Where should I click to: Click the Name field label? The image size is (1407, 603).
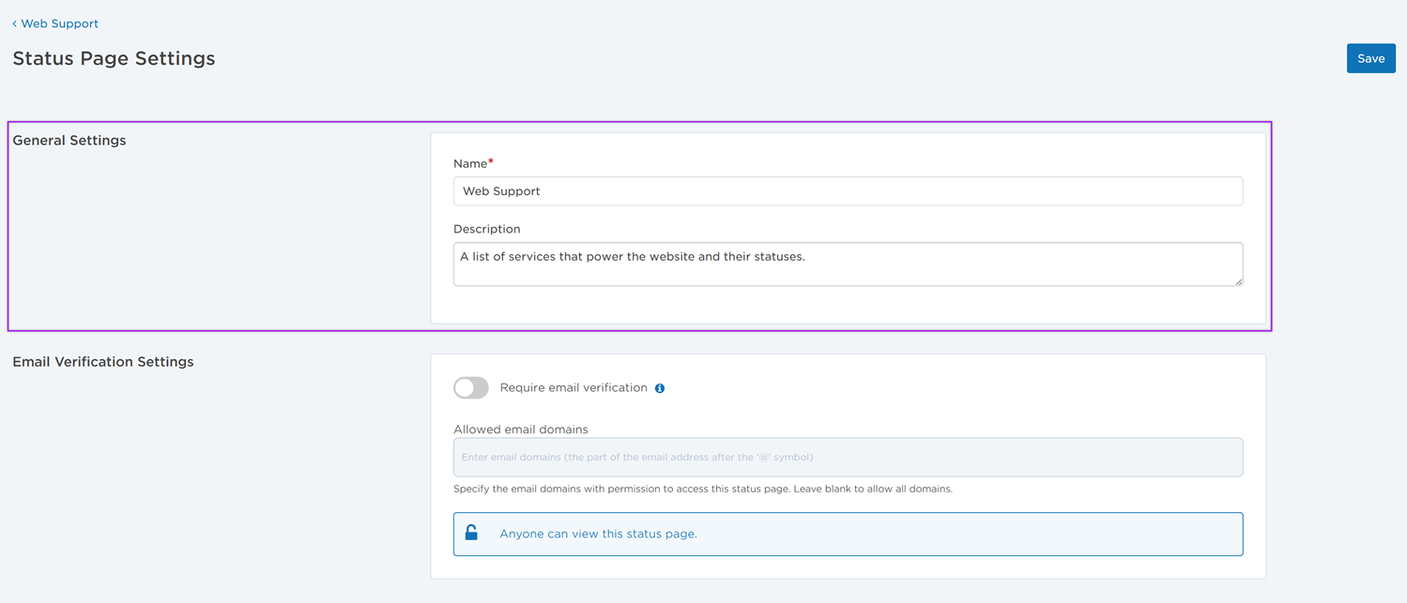click(469, 164)
